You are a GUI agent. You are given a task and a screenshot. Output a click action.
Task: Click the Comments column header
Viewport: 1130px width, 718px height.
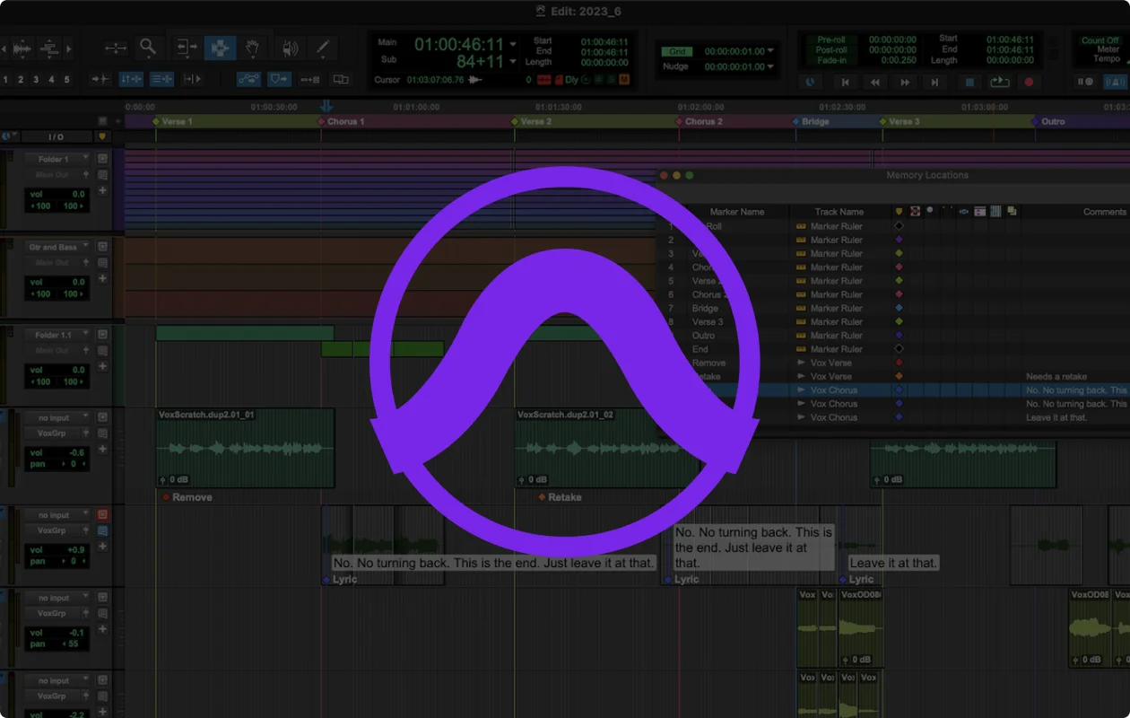pos(1104,212)
